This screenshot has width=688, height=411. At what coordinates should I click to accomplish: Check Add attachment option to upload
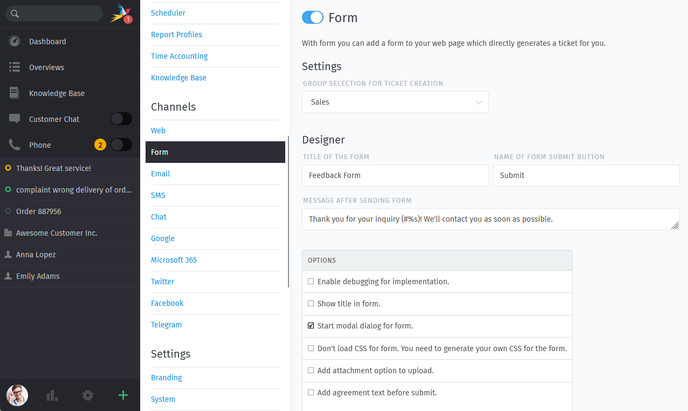(x=311, y=371)
